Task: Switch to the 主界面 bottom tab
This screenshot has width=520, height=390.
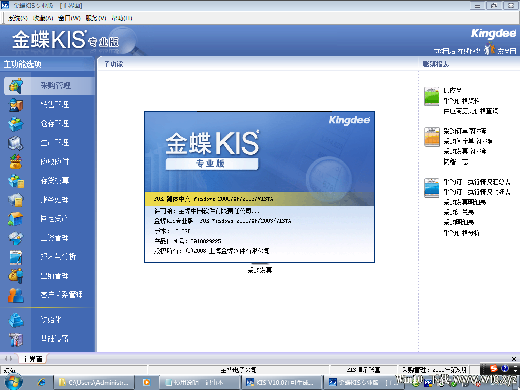Action: tap(32, 359)
